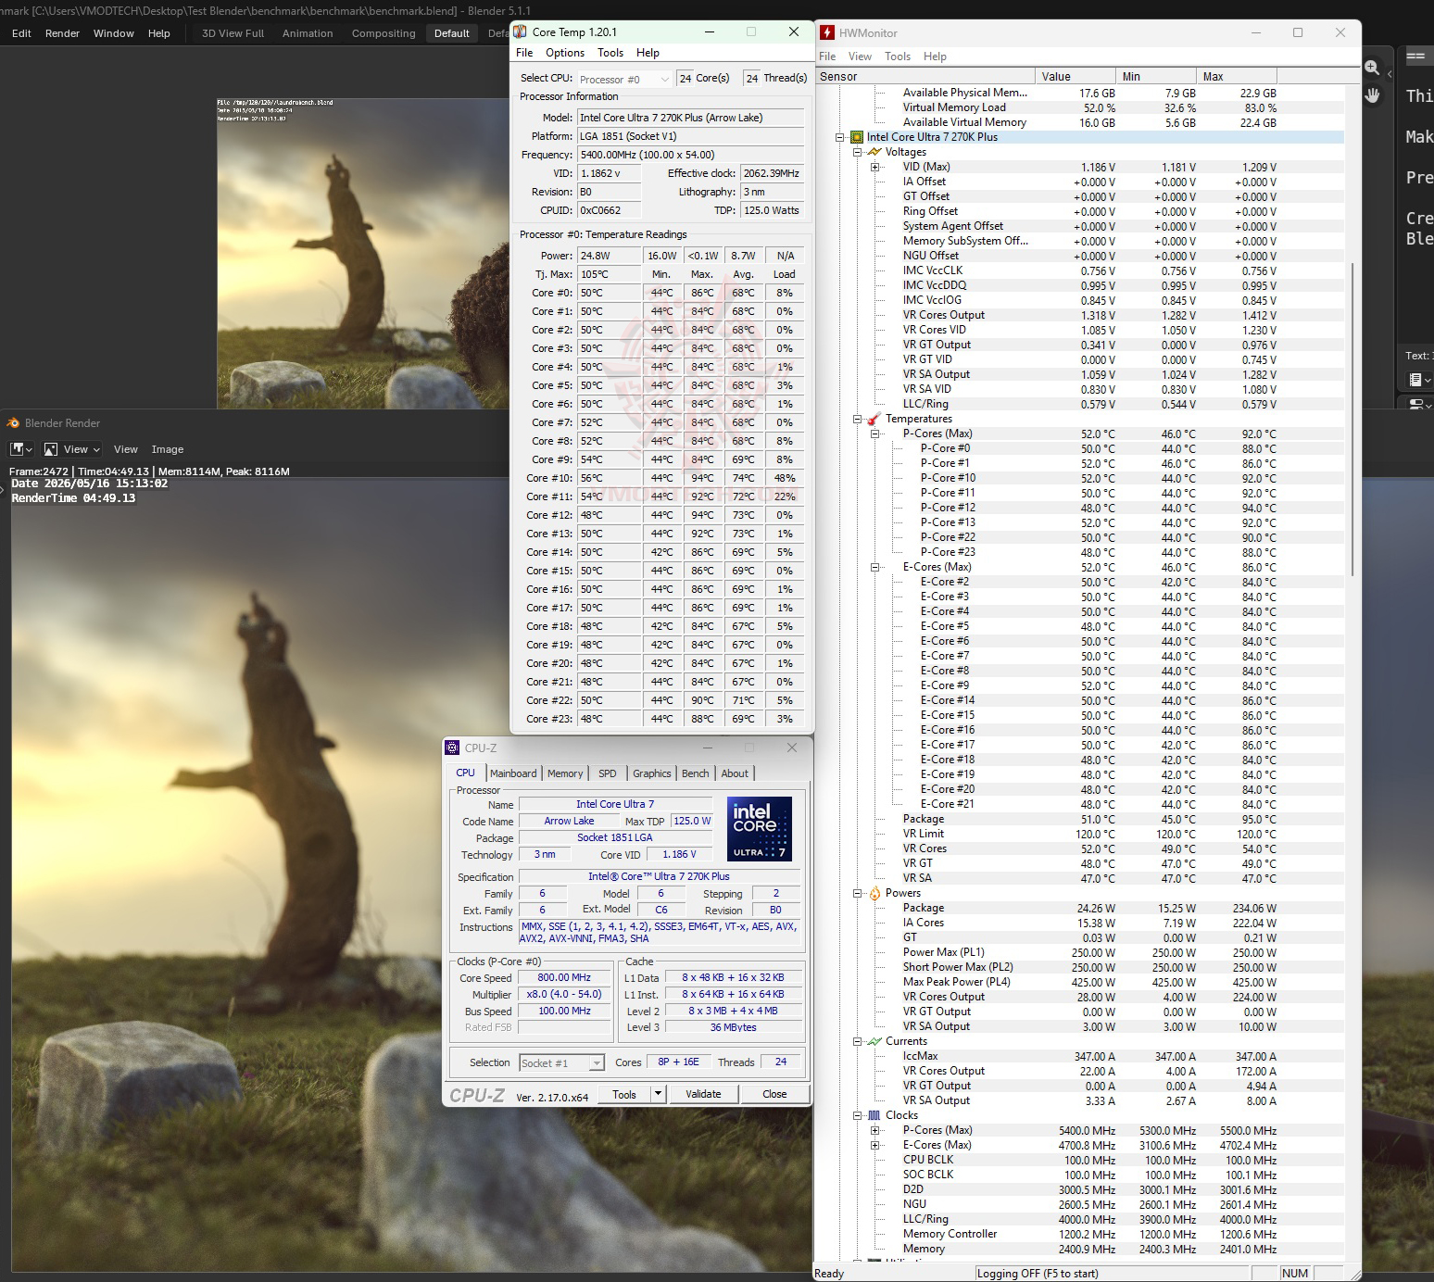Switch to the Mainboard tab in CPU-Z
The height and width of the screenshot is (1282, 1434).
513,773
